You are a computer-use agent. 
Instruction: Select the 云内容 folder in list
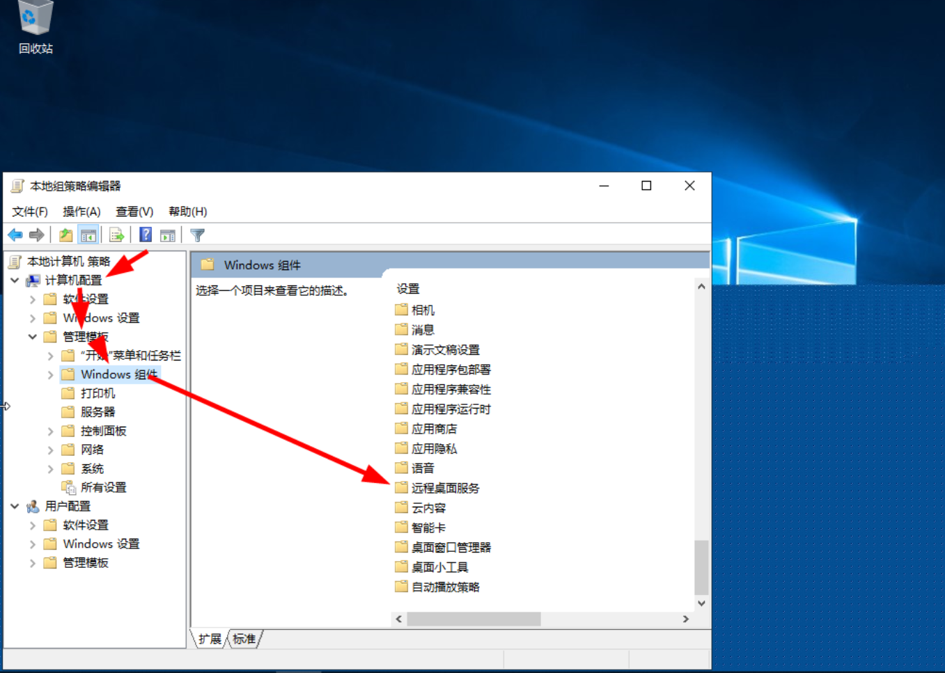tap(429, 507)
